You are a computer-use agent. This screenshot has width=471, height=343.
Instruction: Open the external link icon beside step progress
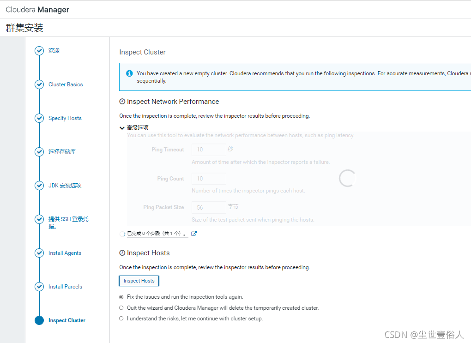(x=194, y=234)
